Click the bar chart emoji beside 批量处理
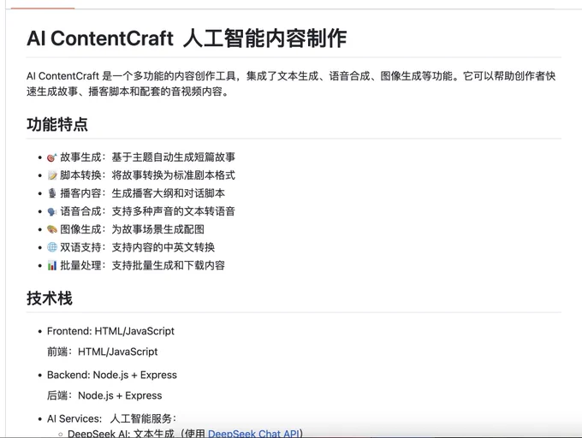The image size is (582, 438). (x=52, y=265)
